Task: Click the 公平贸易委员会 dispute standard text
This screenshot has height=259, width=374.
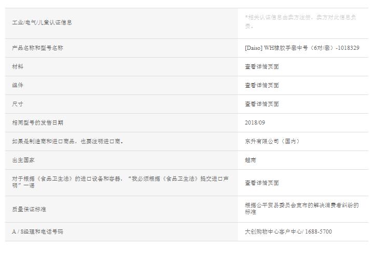Action: coord(301,209)
